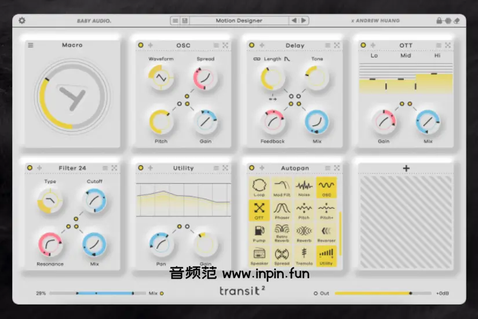Screen dimensions: 478x319
Task: Toggle the Delay module power button
Action: click(x=251, y=45)
